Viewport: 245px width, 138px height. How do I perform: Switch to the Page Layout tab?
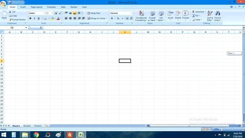pos(36,7)
